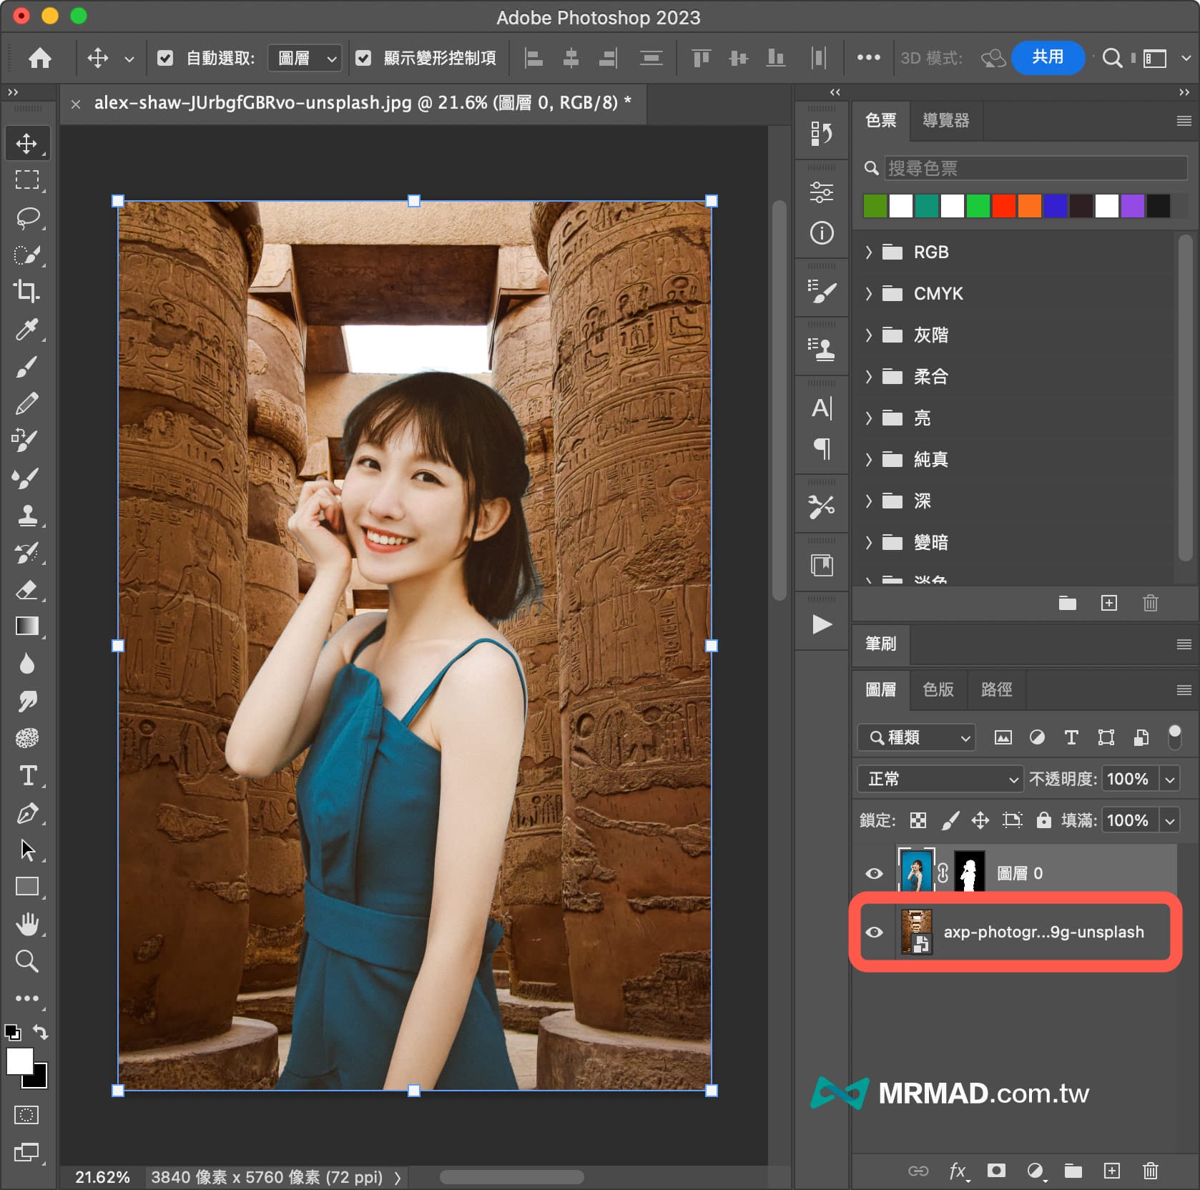Screen dimensions: 1200x1190
Task: Switch to the 導覽器 tab
Action: tap(945, 120)
